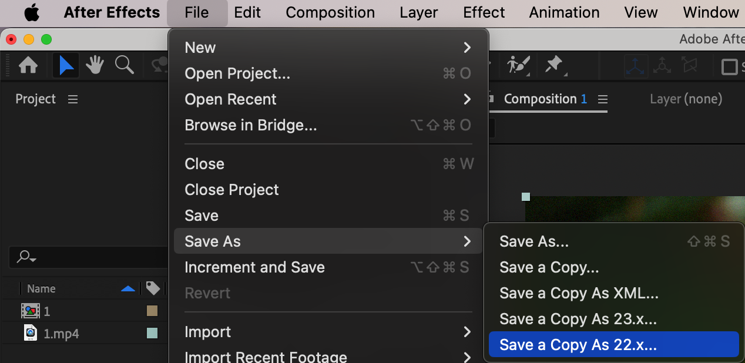
Task: Click the label tag column header
Action: pos(153,288)
